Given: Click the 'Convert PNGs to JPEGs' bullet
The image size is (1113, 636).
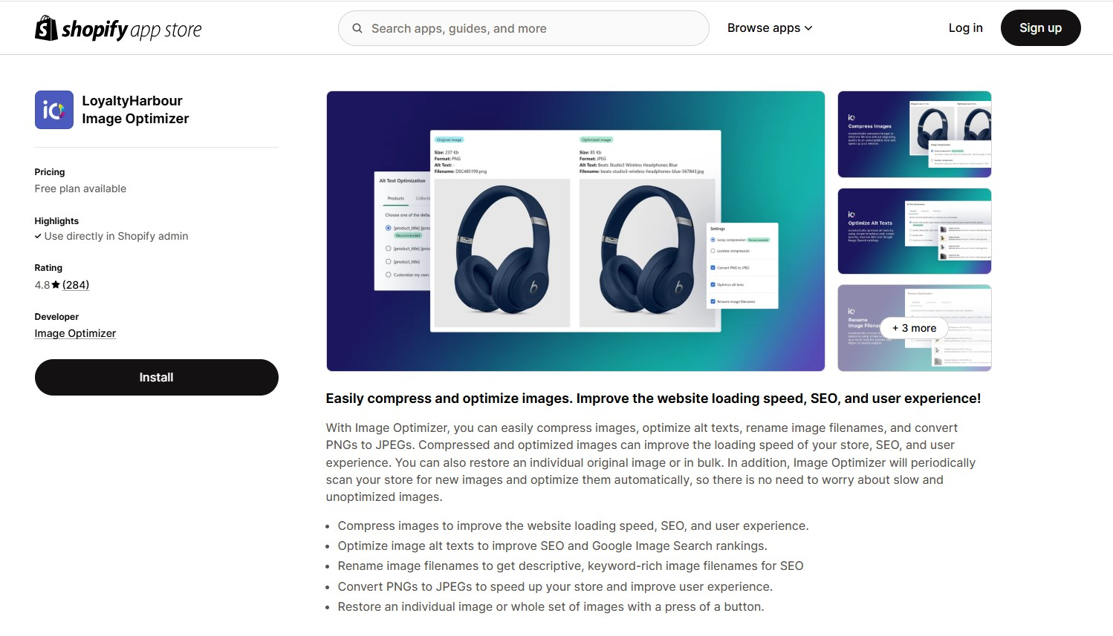Looking at the screenshot, I should [x=555, y=586].
